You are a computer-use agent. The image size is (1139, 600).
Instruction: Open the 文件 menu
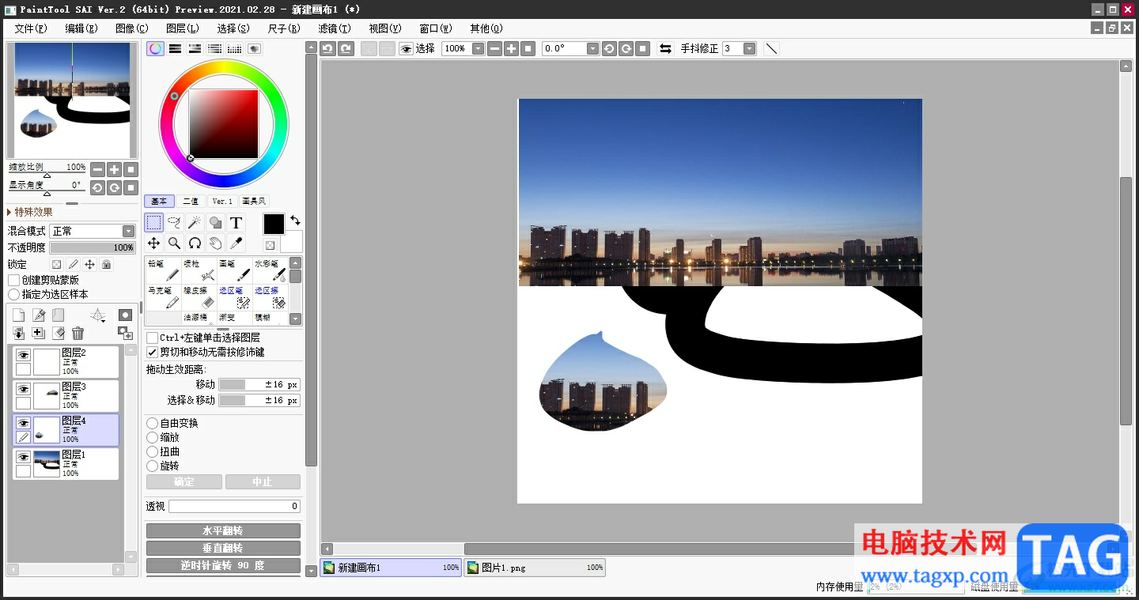[x=30, y=28]
